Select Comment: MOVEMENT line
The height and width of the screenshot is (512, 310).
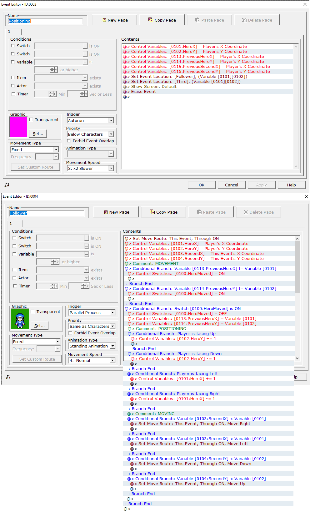tap(209, 264)
